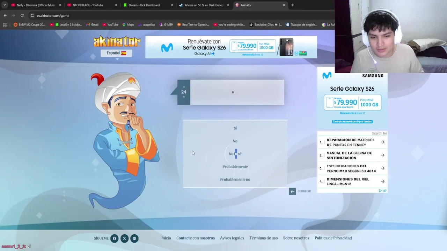Click the arrow beside Manual de la bobina

(382, 155)
